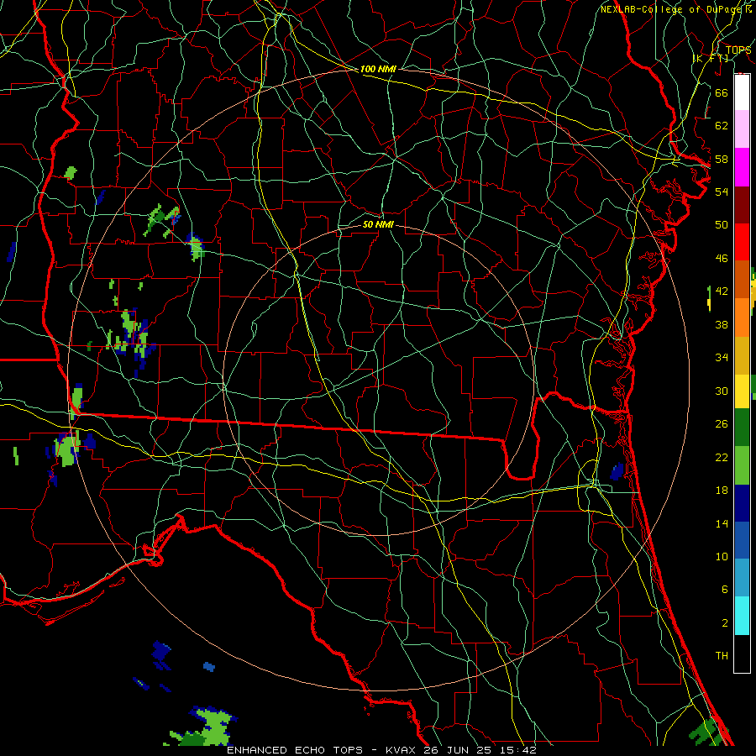Click the "TOPS" legend heading
This screenshot has width=756, height=756.
pos(738,50)
